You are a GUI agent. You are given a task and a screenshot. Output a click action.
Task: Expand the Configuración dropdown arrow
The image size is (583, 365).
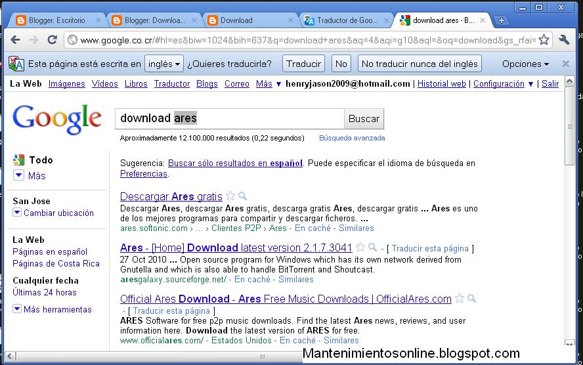click(530, 85)
